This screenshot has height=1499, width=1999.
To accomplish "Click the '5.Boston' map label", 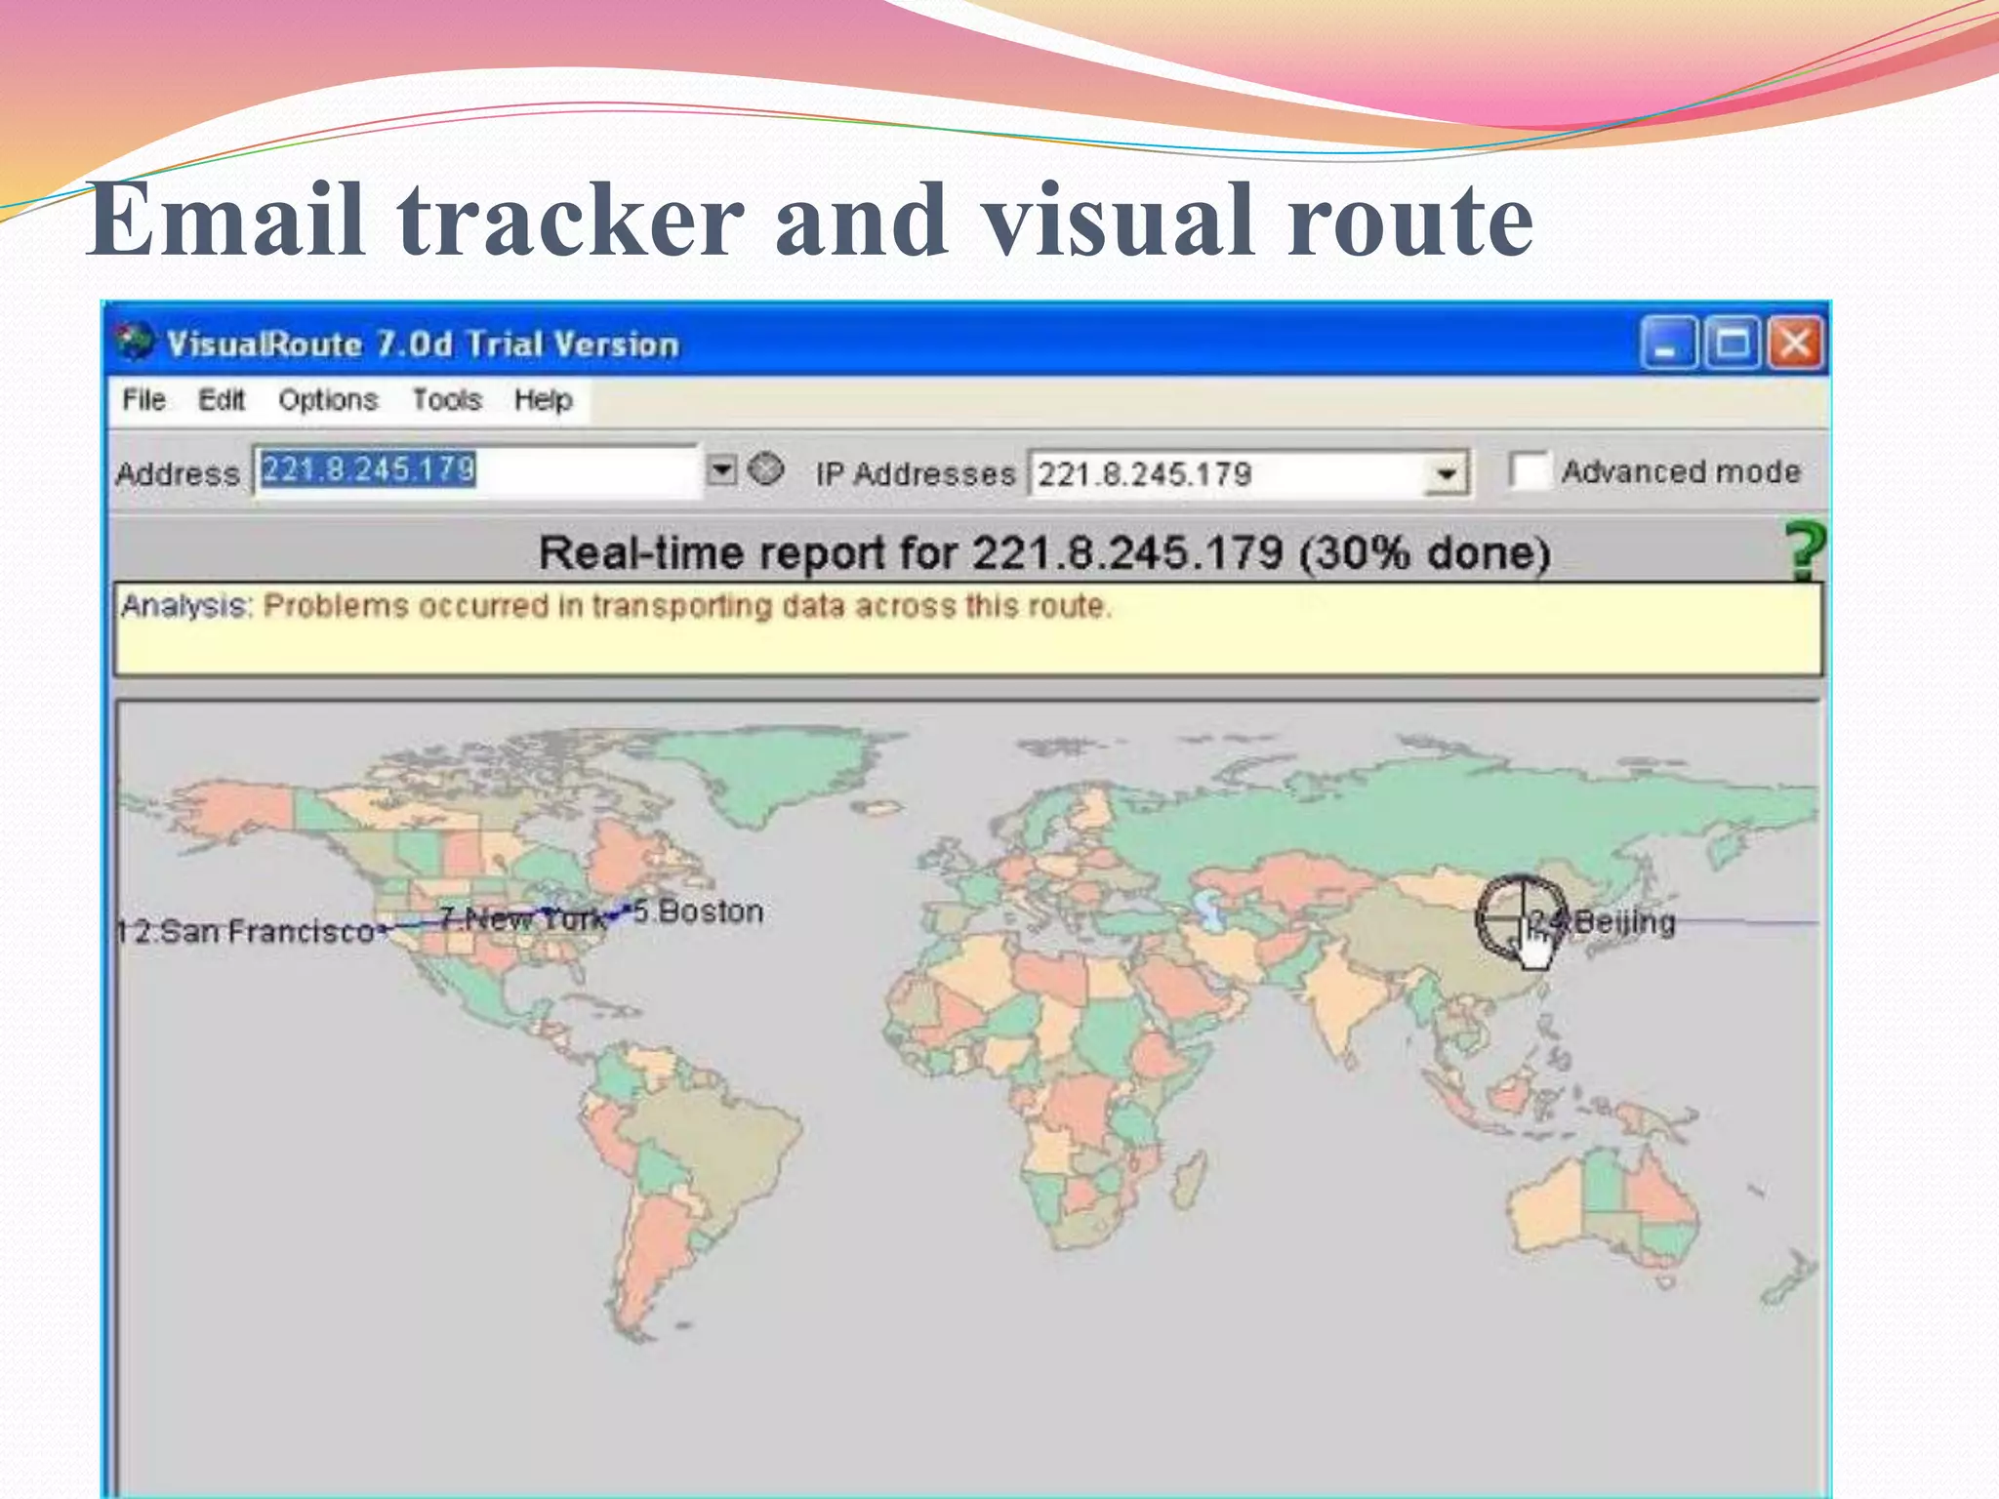I will click(x=698, y=912).
